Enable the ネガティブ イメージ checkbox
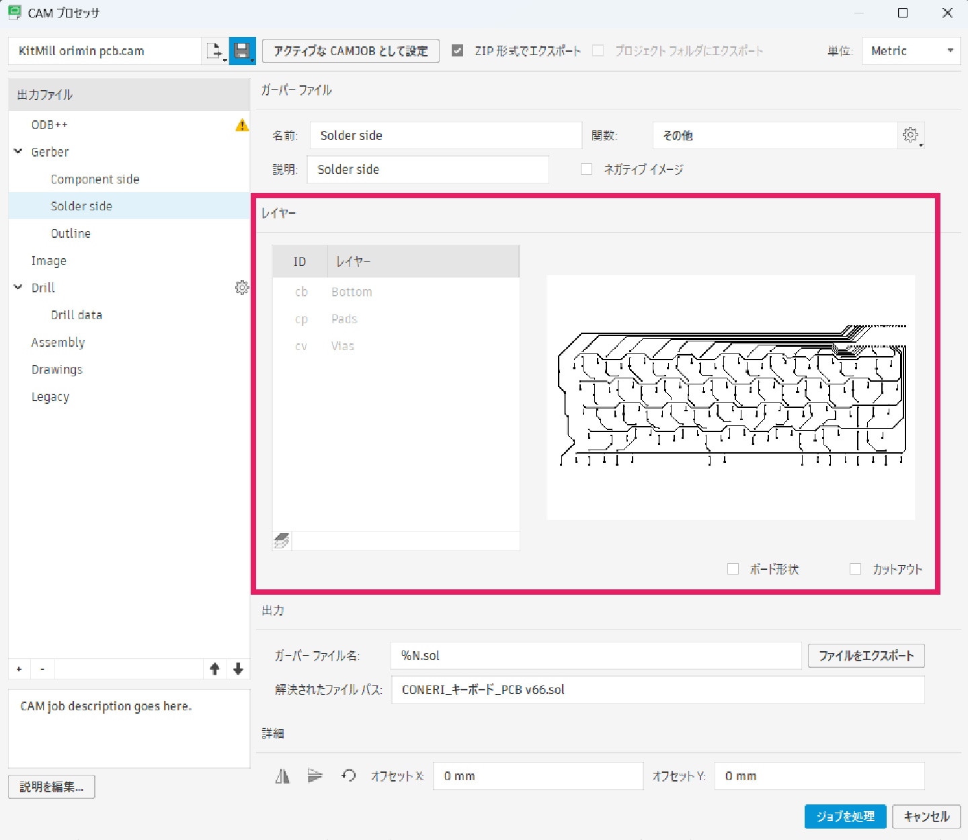 pos(587,169)
